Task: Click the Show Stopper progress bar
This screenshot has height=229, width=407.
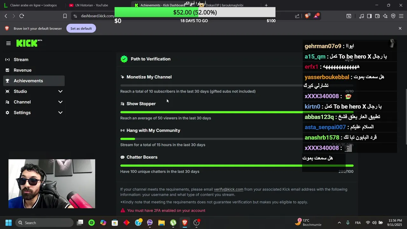Action: 237,112
